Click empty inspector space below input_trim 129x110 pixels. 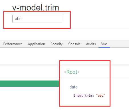(85, 102)
